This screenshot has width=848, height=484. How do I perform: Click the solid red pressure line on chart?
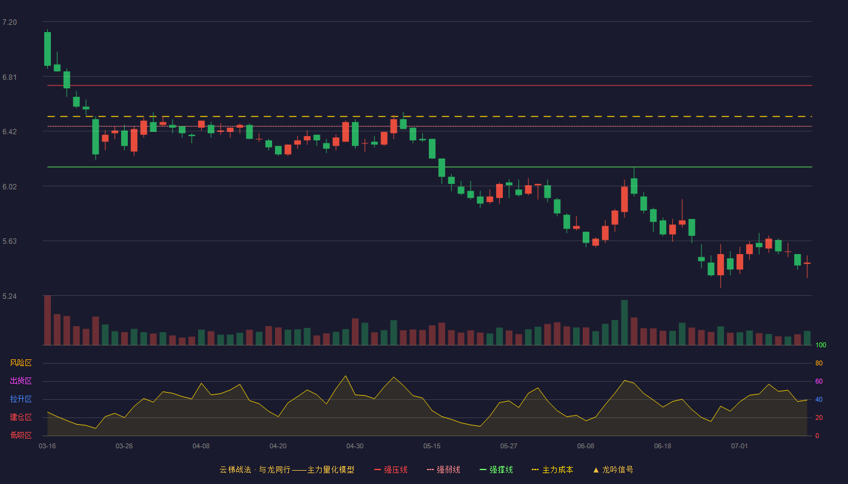429,85
